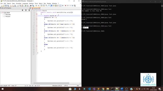Open Find with the binoculars icon
This screenshot has height=91, width=163.
(31, 6)
